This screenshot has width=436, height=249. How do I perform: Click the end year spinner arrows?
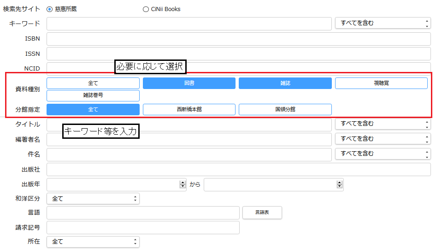340,184
